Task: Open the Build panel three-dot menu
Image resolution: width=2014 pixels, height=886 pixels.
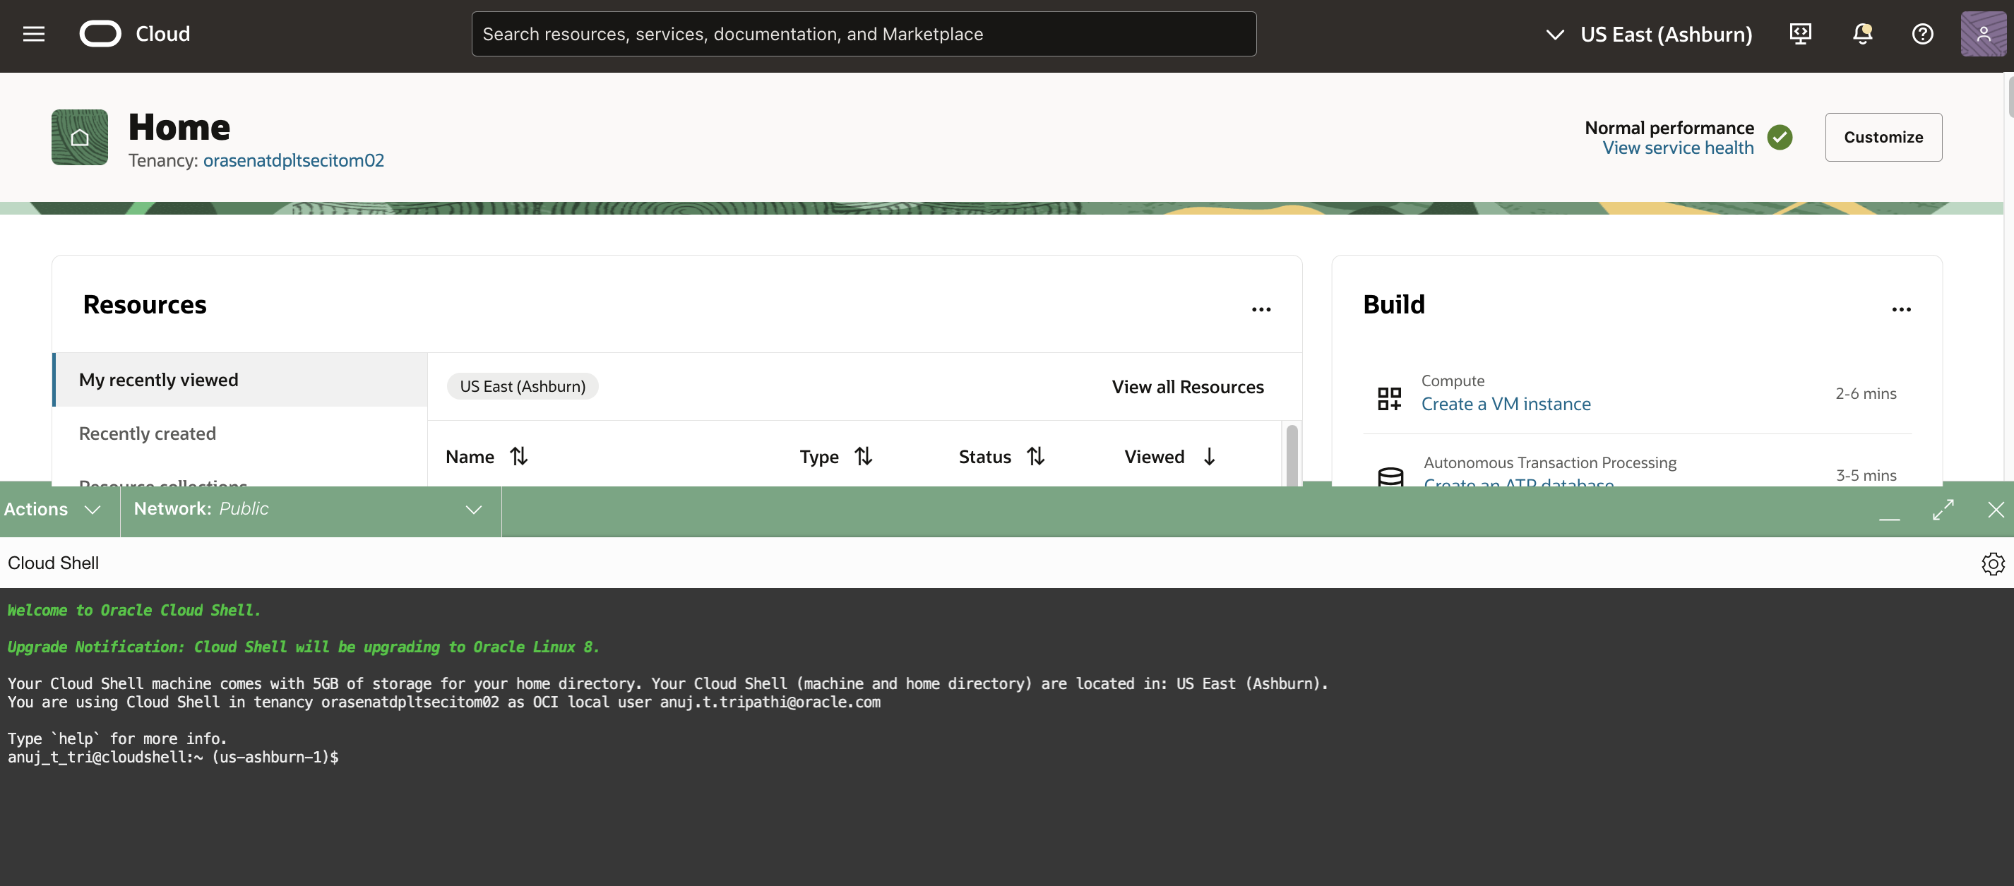Action: point(1900,309)
